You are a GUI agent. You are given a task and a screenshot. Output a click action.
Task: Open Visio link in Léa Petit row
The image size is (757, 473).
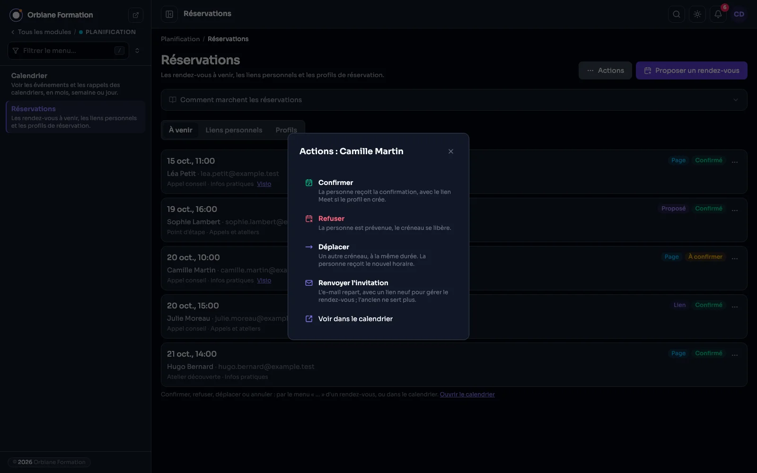coord(264,184)
